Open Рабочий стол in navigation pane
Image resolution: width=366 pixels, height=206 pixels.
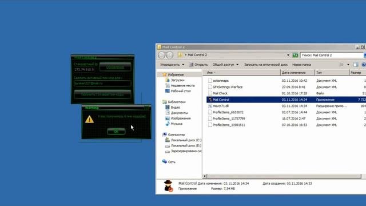tap(181, 91)
